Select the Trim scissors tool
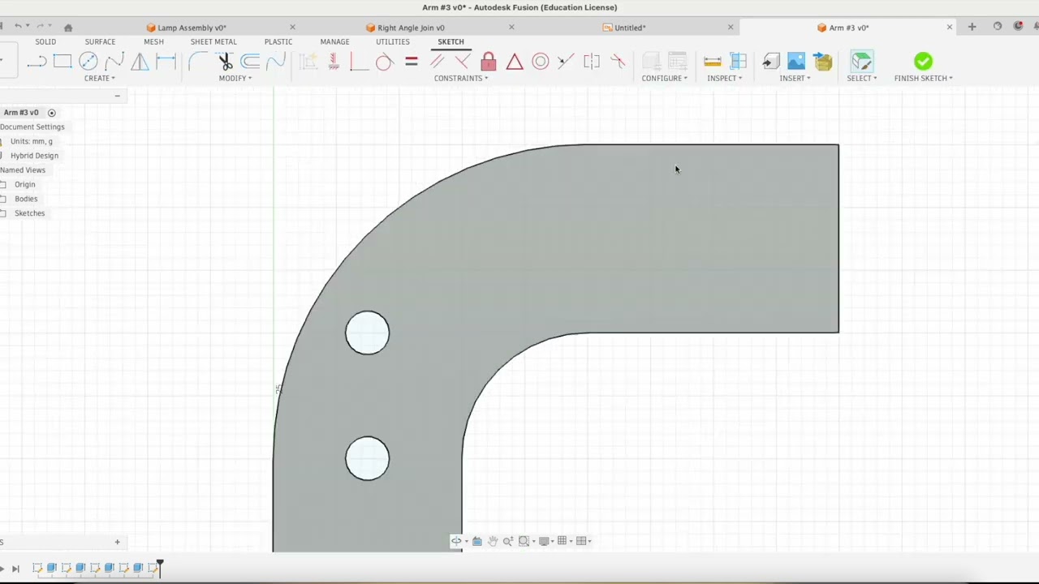The width and height of the screenshot is (1039, 584). point(225,62)
